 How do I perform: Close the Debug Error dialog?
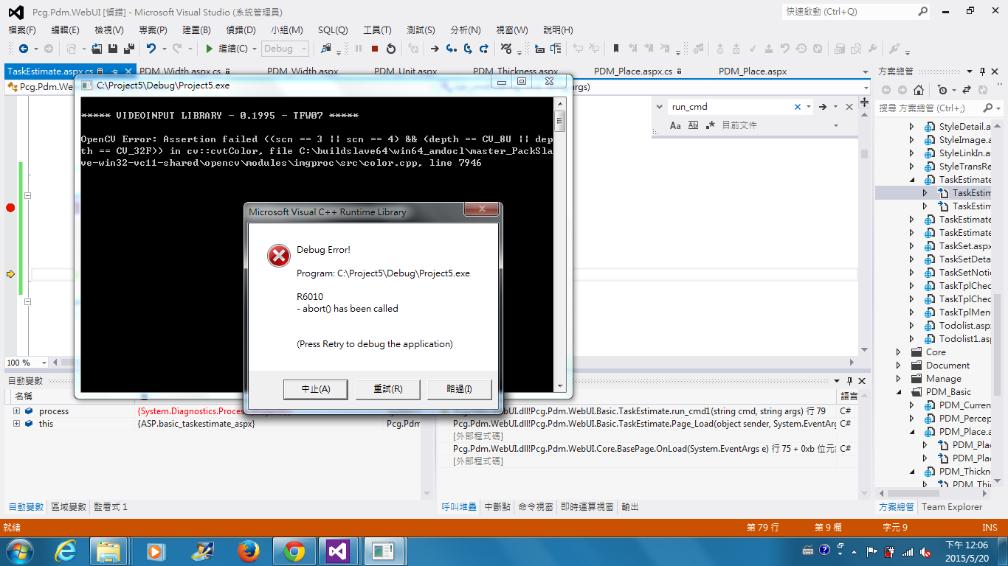(x=480, y=210)
